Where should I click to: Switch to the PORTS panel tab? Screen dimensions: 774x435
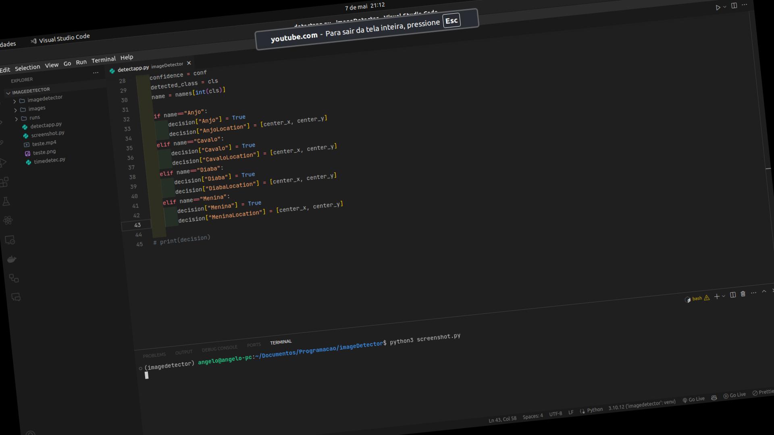(x=254, y=345)
